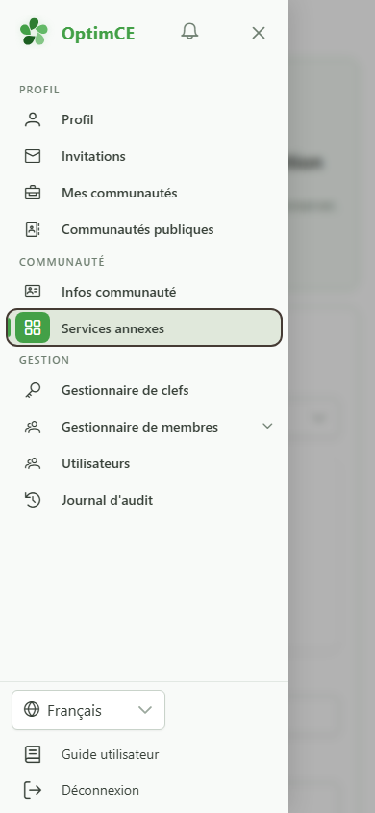Expand Gestionnaire de membres chevron
The image size is (375, 813).
coord(267,426)
